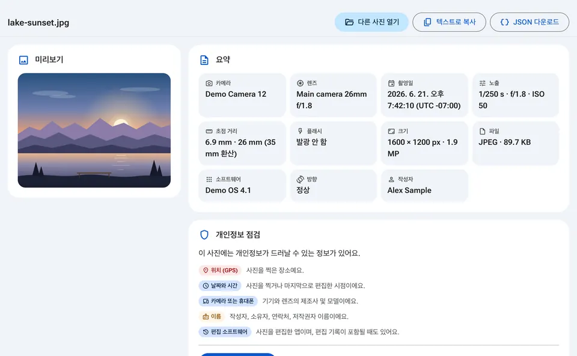
Task: Select the 편집 소프트웨어 privacy tag
Action: (x=225, y=332)
